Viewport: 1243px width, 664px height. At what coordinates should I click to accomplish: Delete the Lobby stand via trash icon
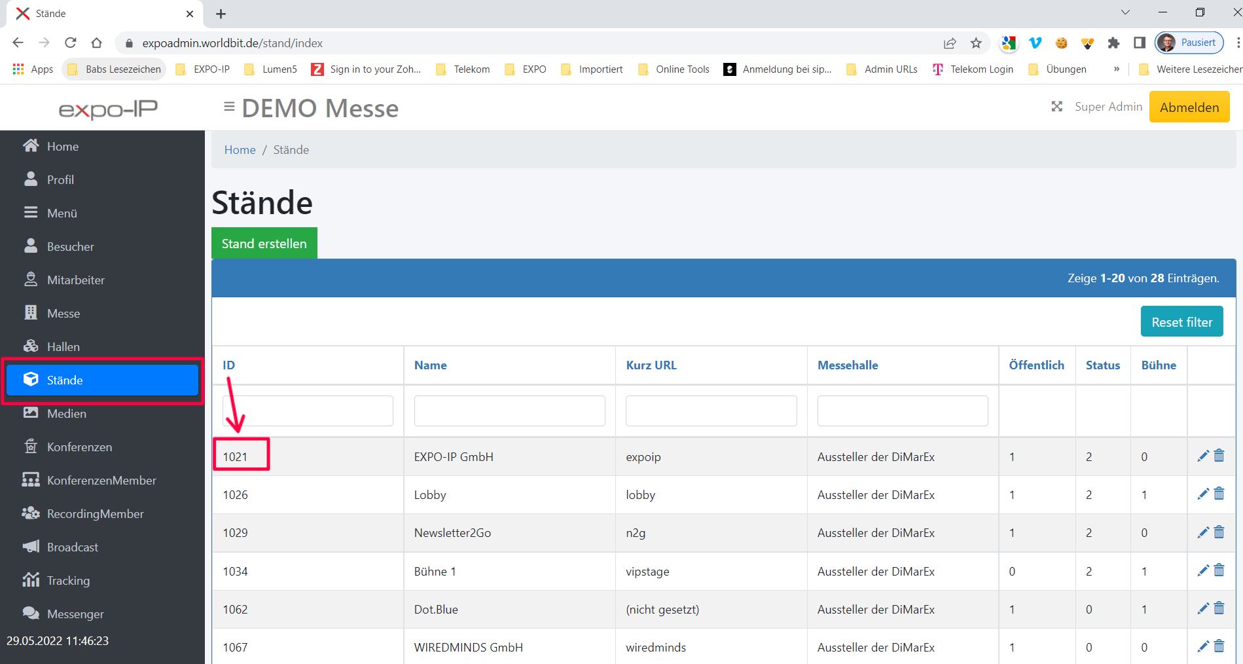(x=1219, y=494)
